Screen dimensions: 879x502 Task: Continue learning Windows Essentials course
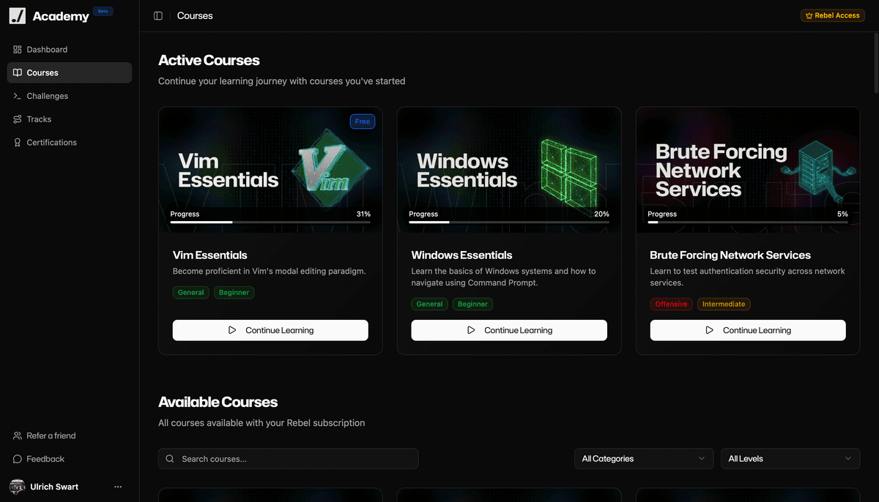click(509, 330)
